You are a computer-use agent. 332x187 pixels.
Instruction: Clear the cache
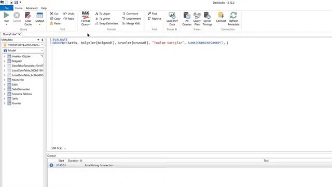click(28, 19)
